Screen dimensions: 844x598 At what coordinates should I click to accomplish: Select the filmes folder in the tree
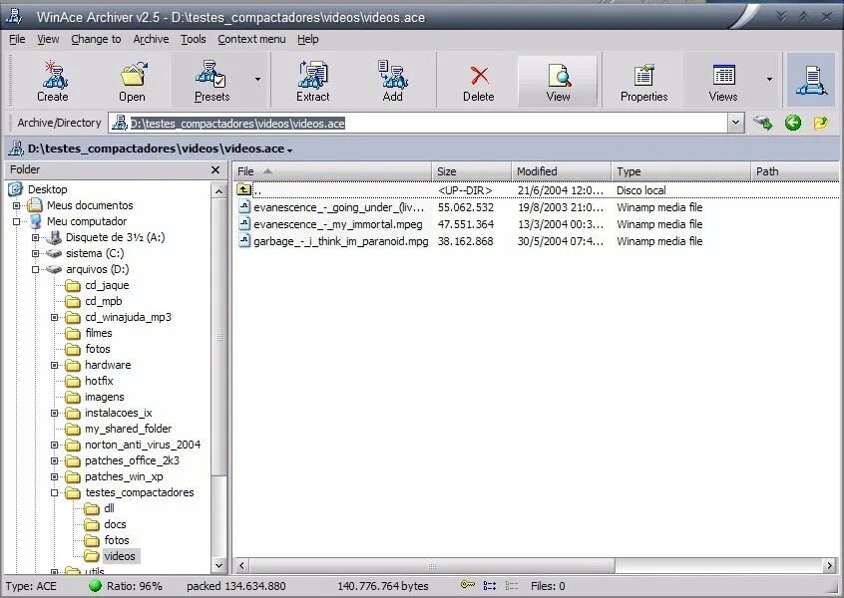(x=98, y=333)
